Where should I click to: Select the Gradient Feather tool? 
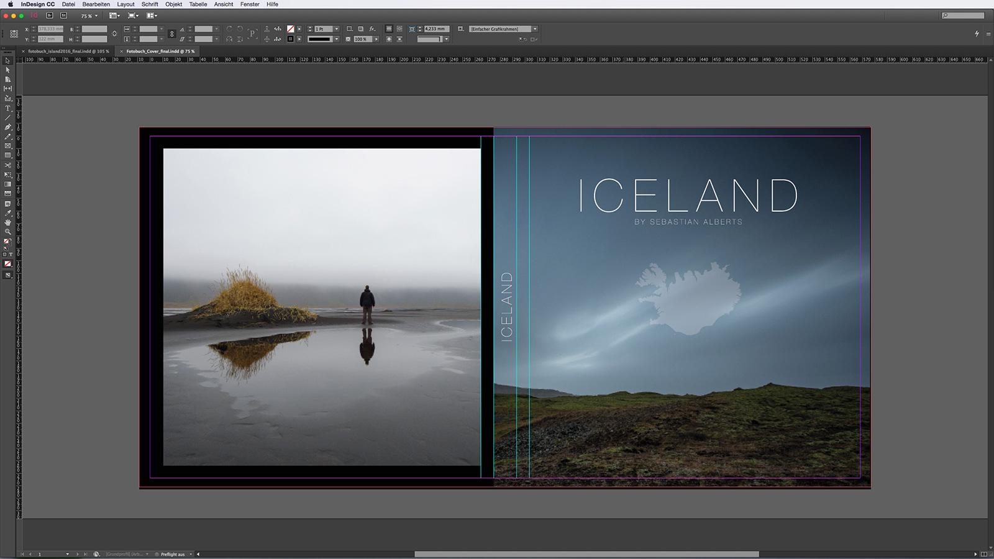[x=7, y=193]
